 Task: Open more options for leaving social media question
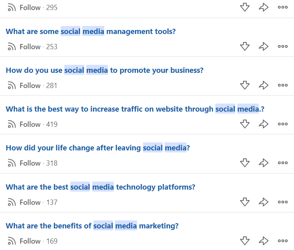click(283, 163)
